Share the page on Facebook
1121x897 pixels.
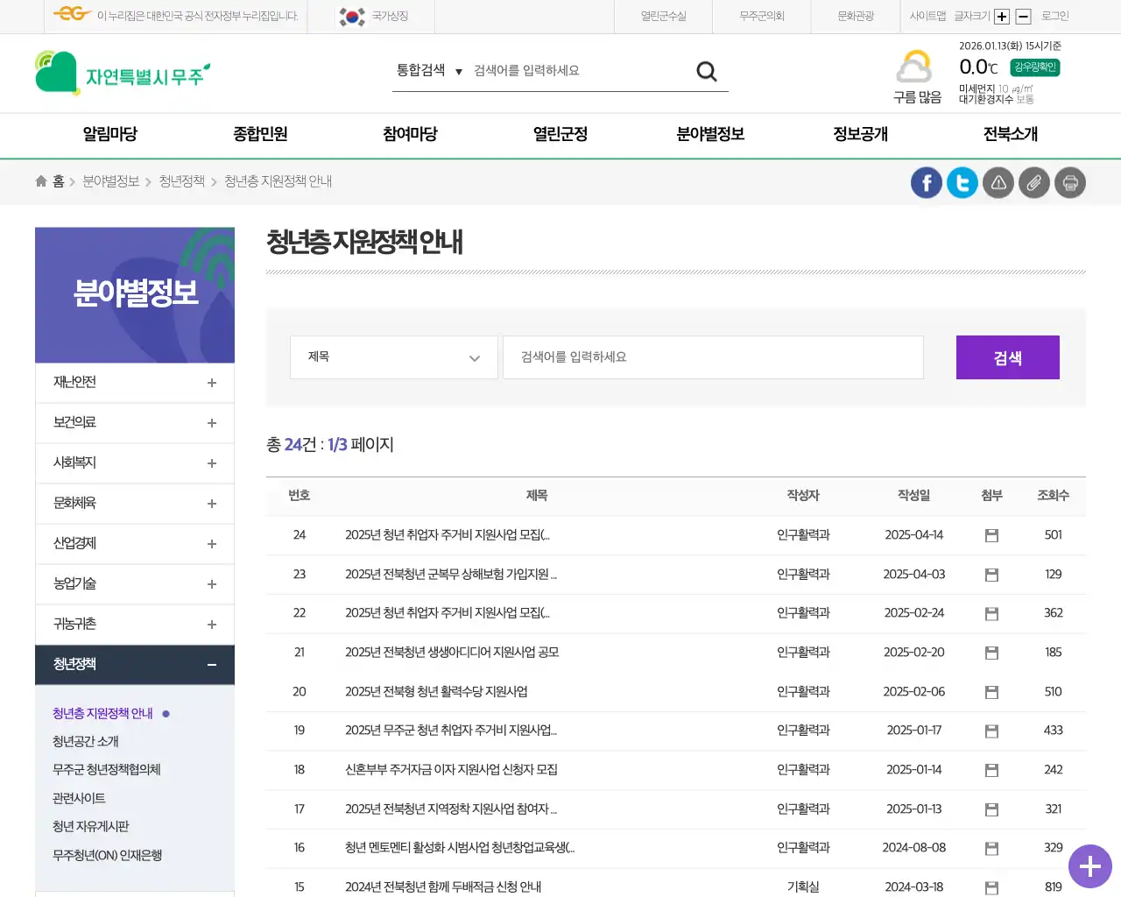(926, 182)
